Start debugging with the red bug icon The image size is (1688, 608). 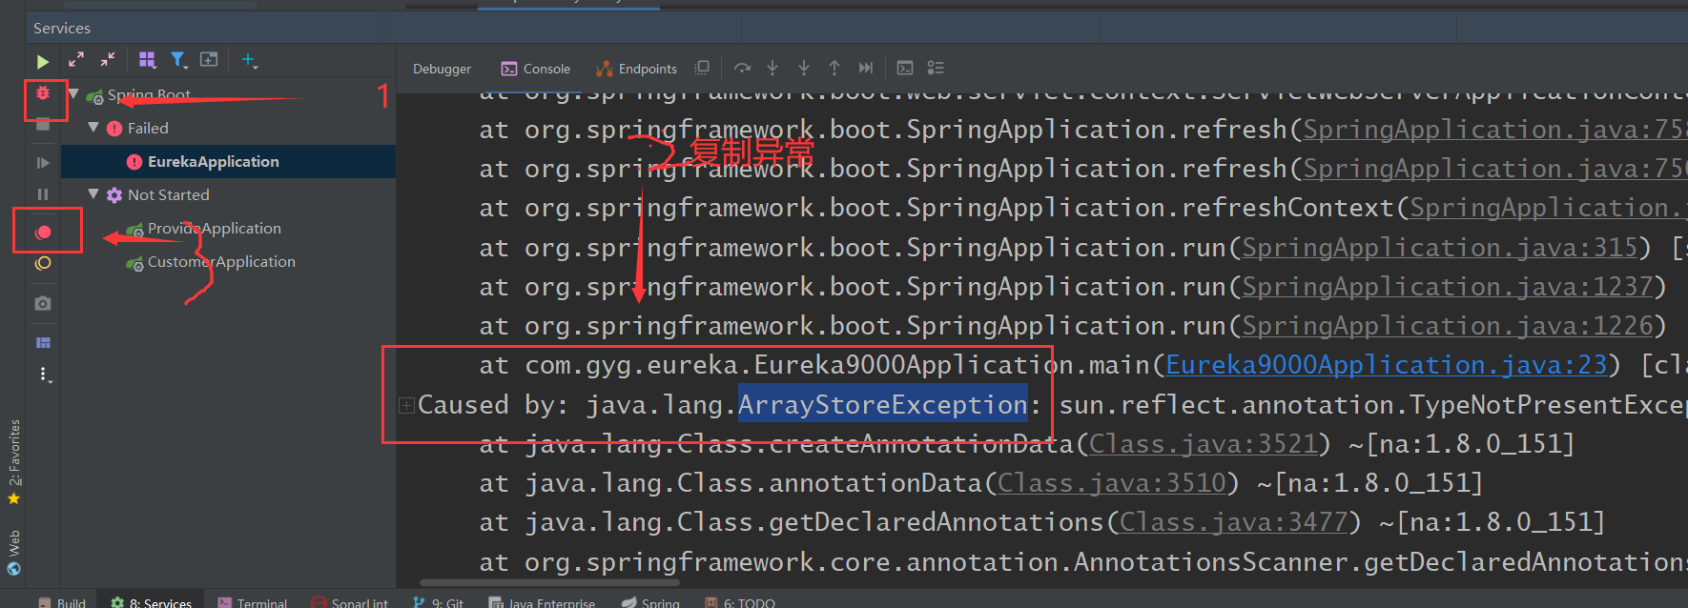[43, 93]
